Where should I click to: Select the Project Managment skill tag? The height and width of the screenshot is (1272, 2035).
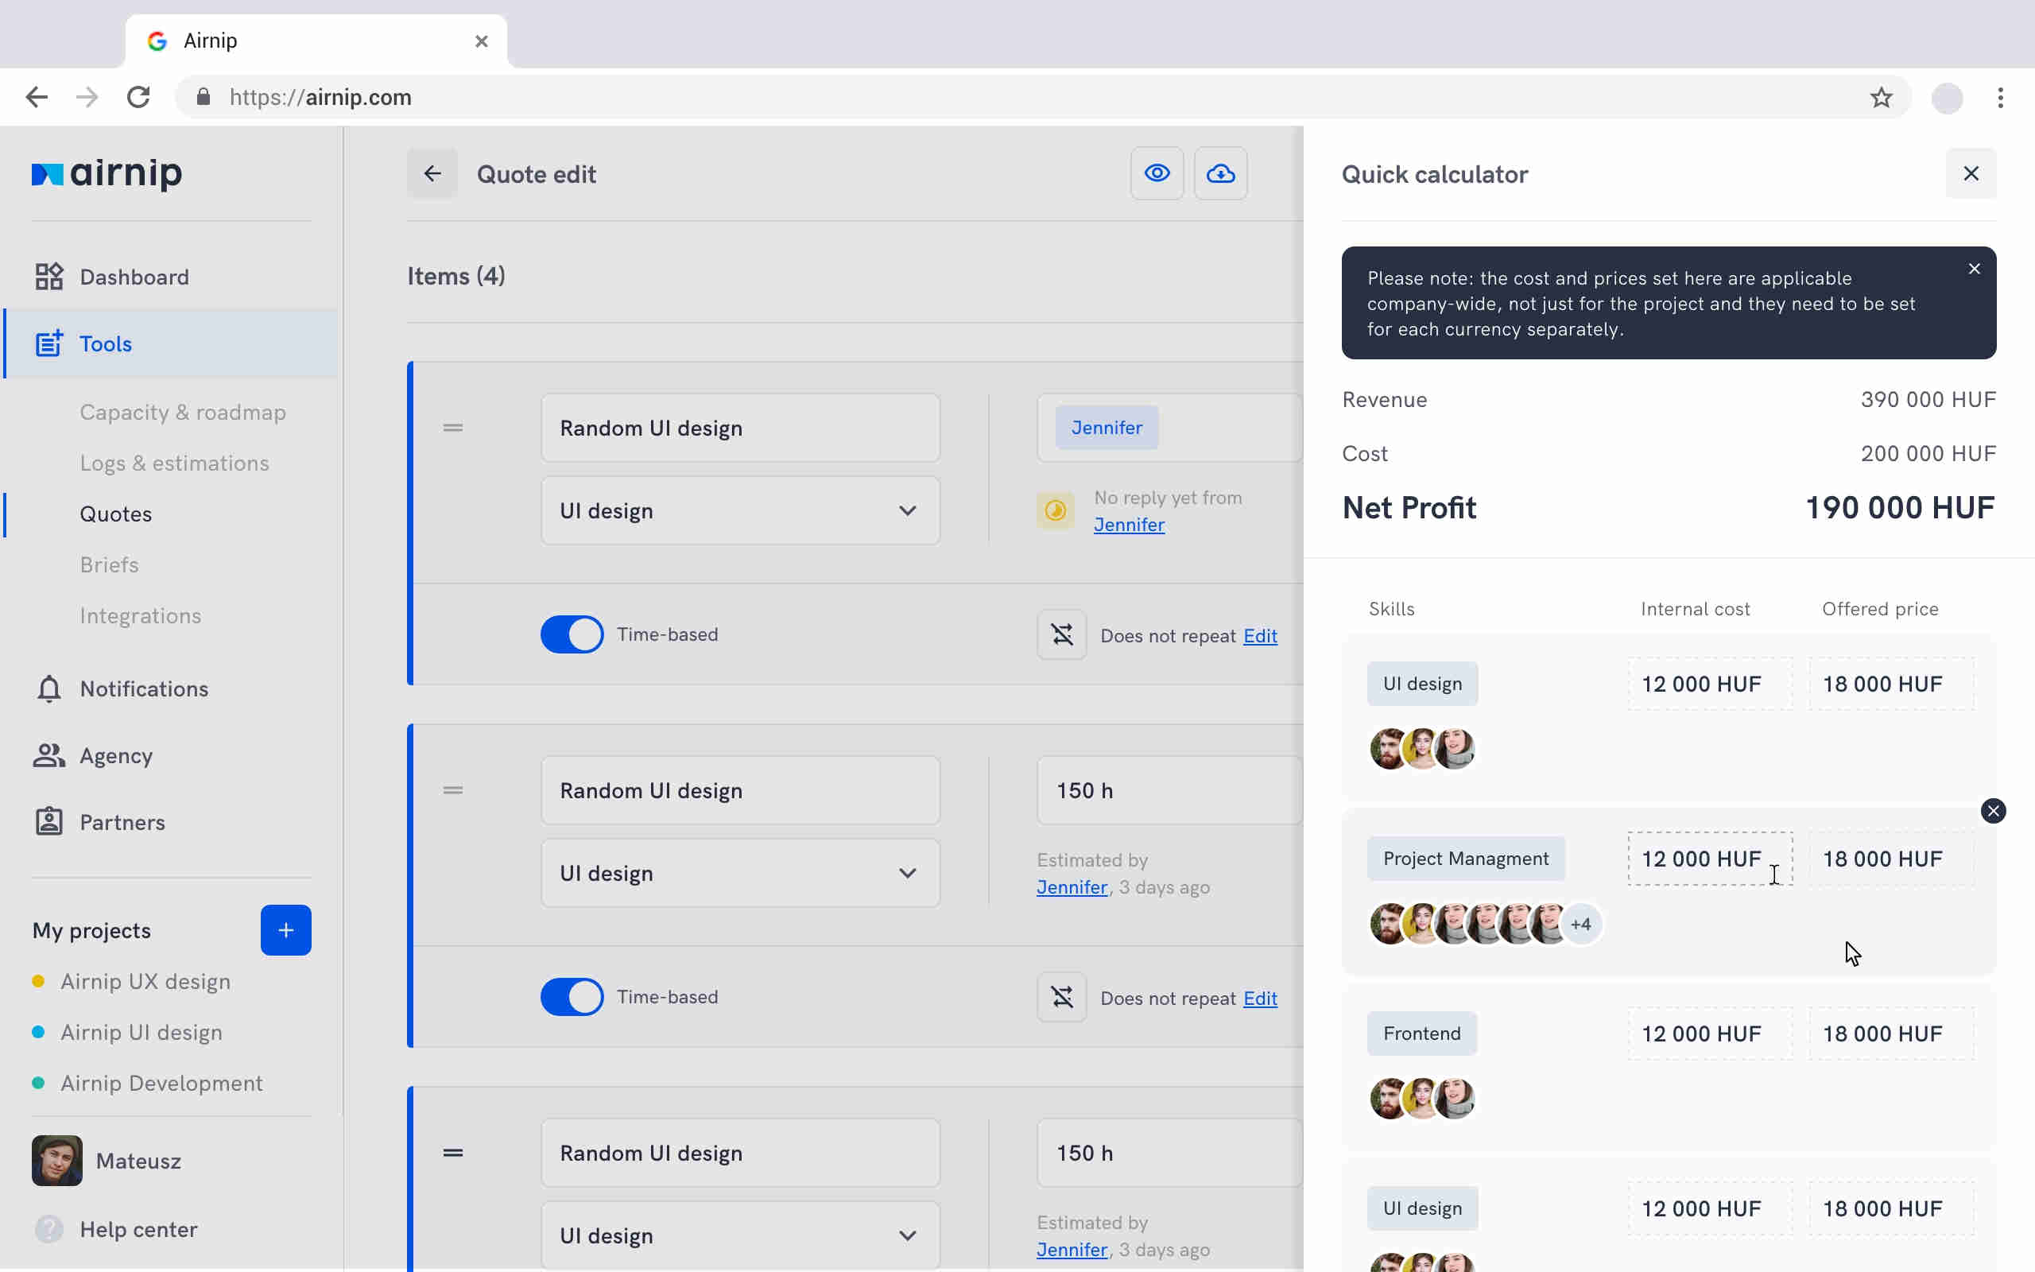pos(1466,859)
